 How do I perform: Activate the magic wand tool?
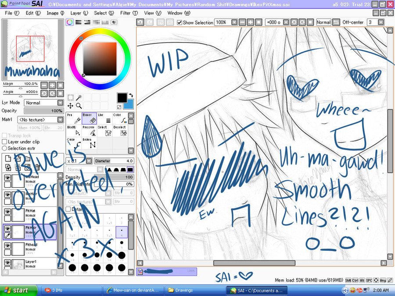pyautogui.click(x=79, y=97)
